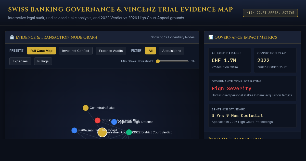
Task: Click the large Investnet Acquisition node
Action: click(102, 132)
